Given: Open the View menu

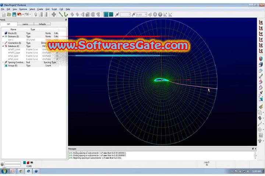Looking at the screenshot, I should pos(15,9).
